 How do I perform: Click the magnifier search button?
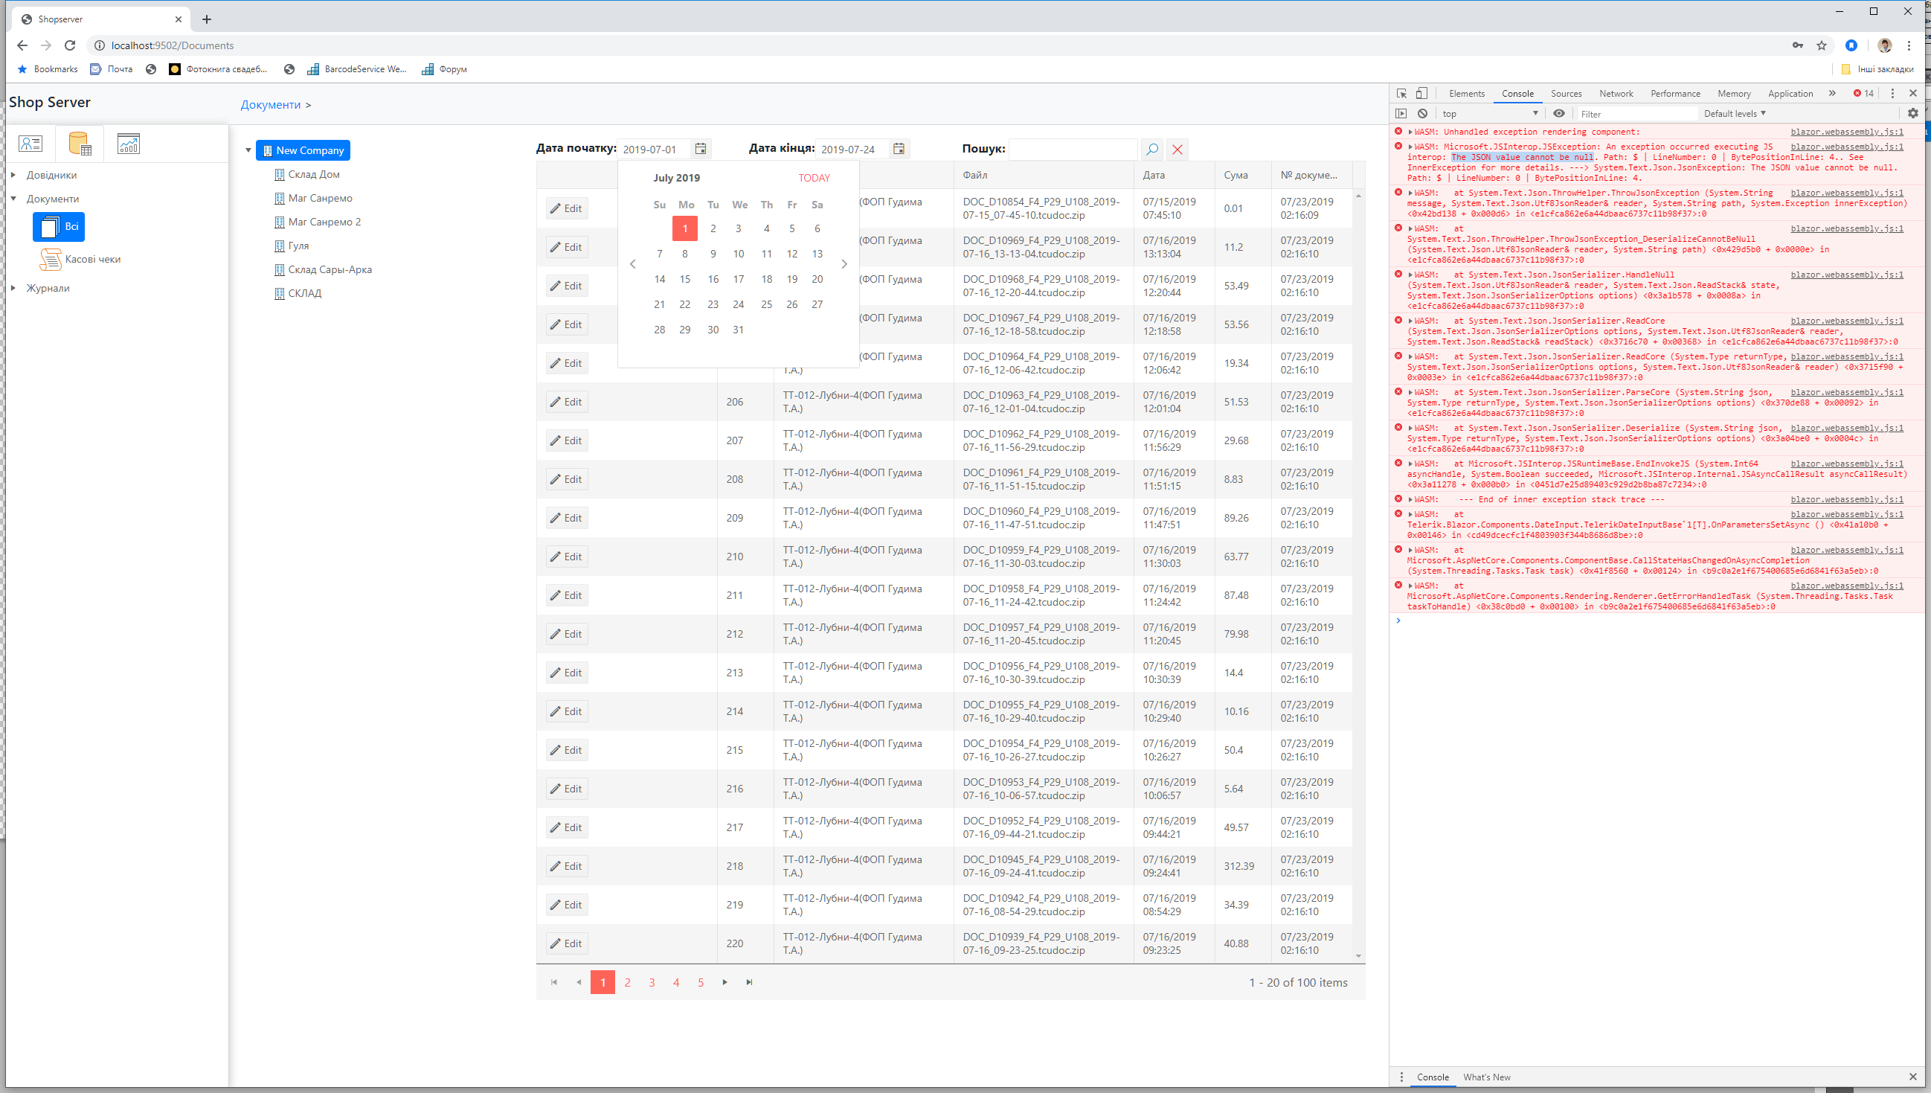[1152, 149]
